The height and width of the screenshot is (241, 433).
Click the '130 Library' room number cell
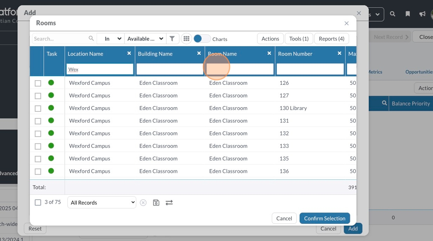point(293,108)
